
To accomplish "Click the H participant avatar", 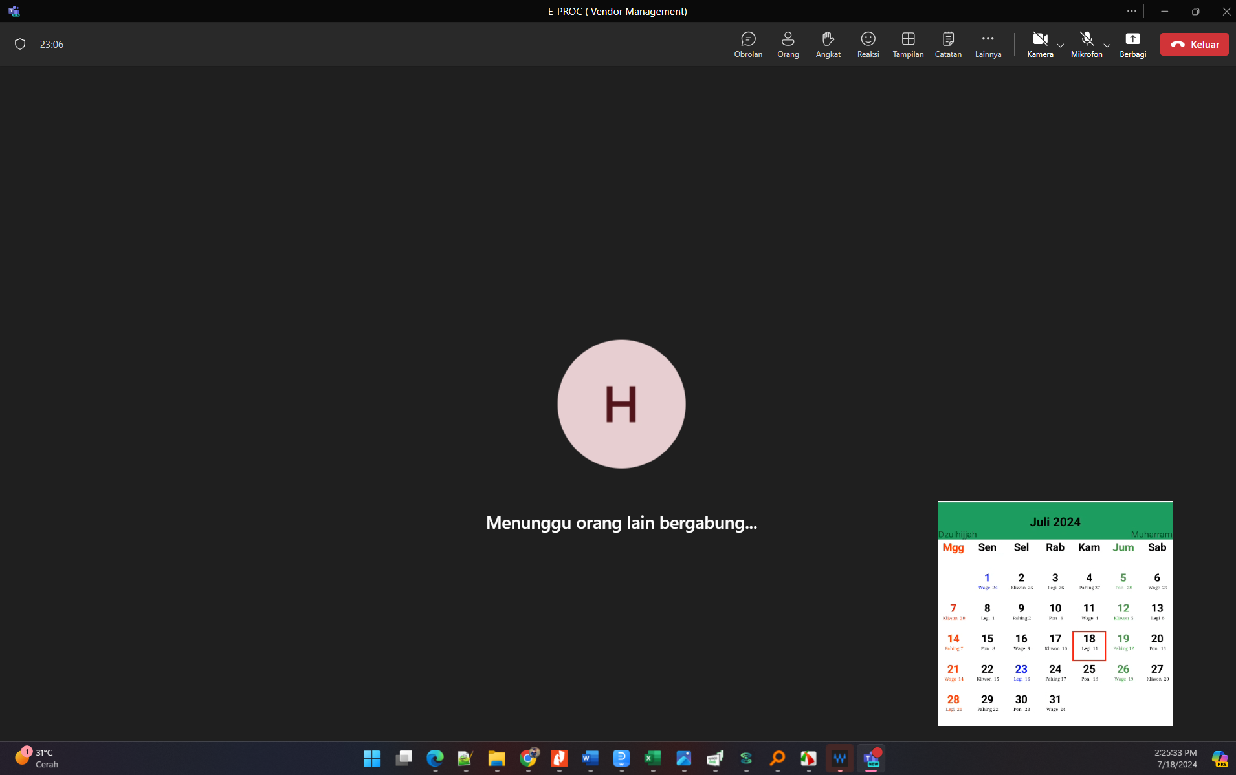I will [x=621, y=404].
